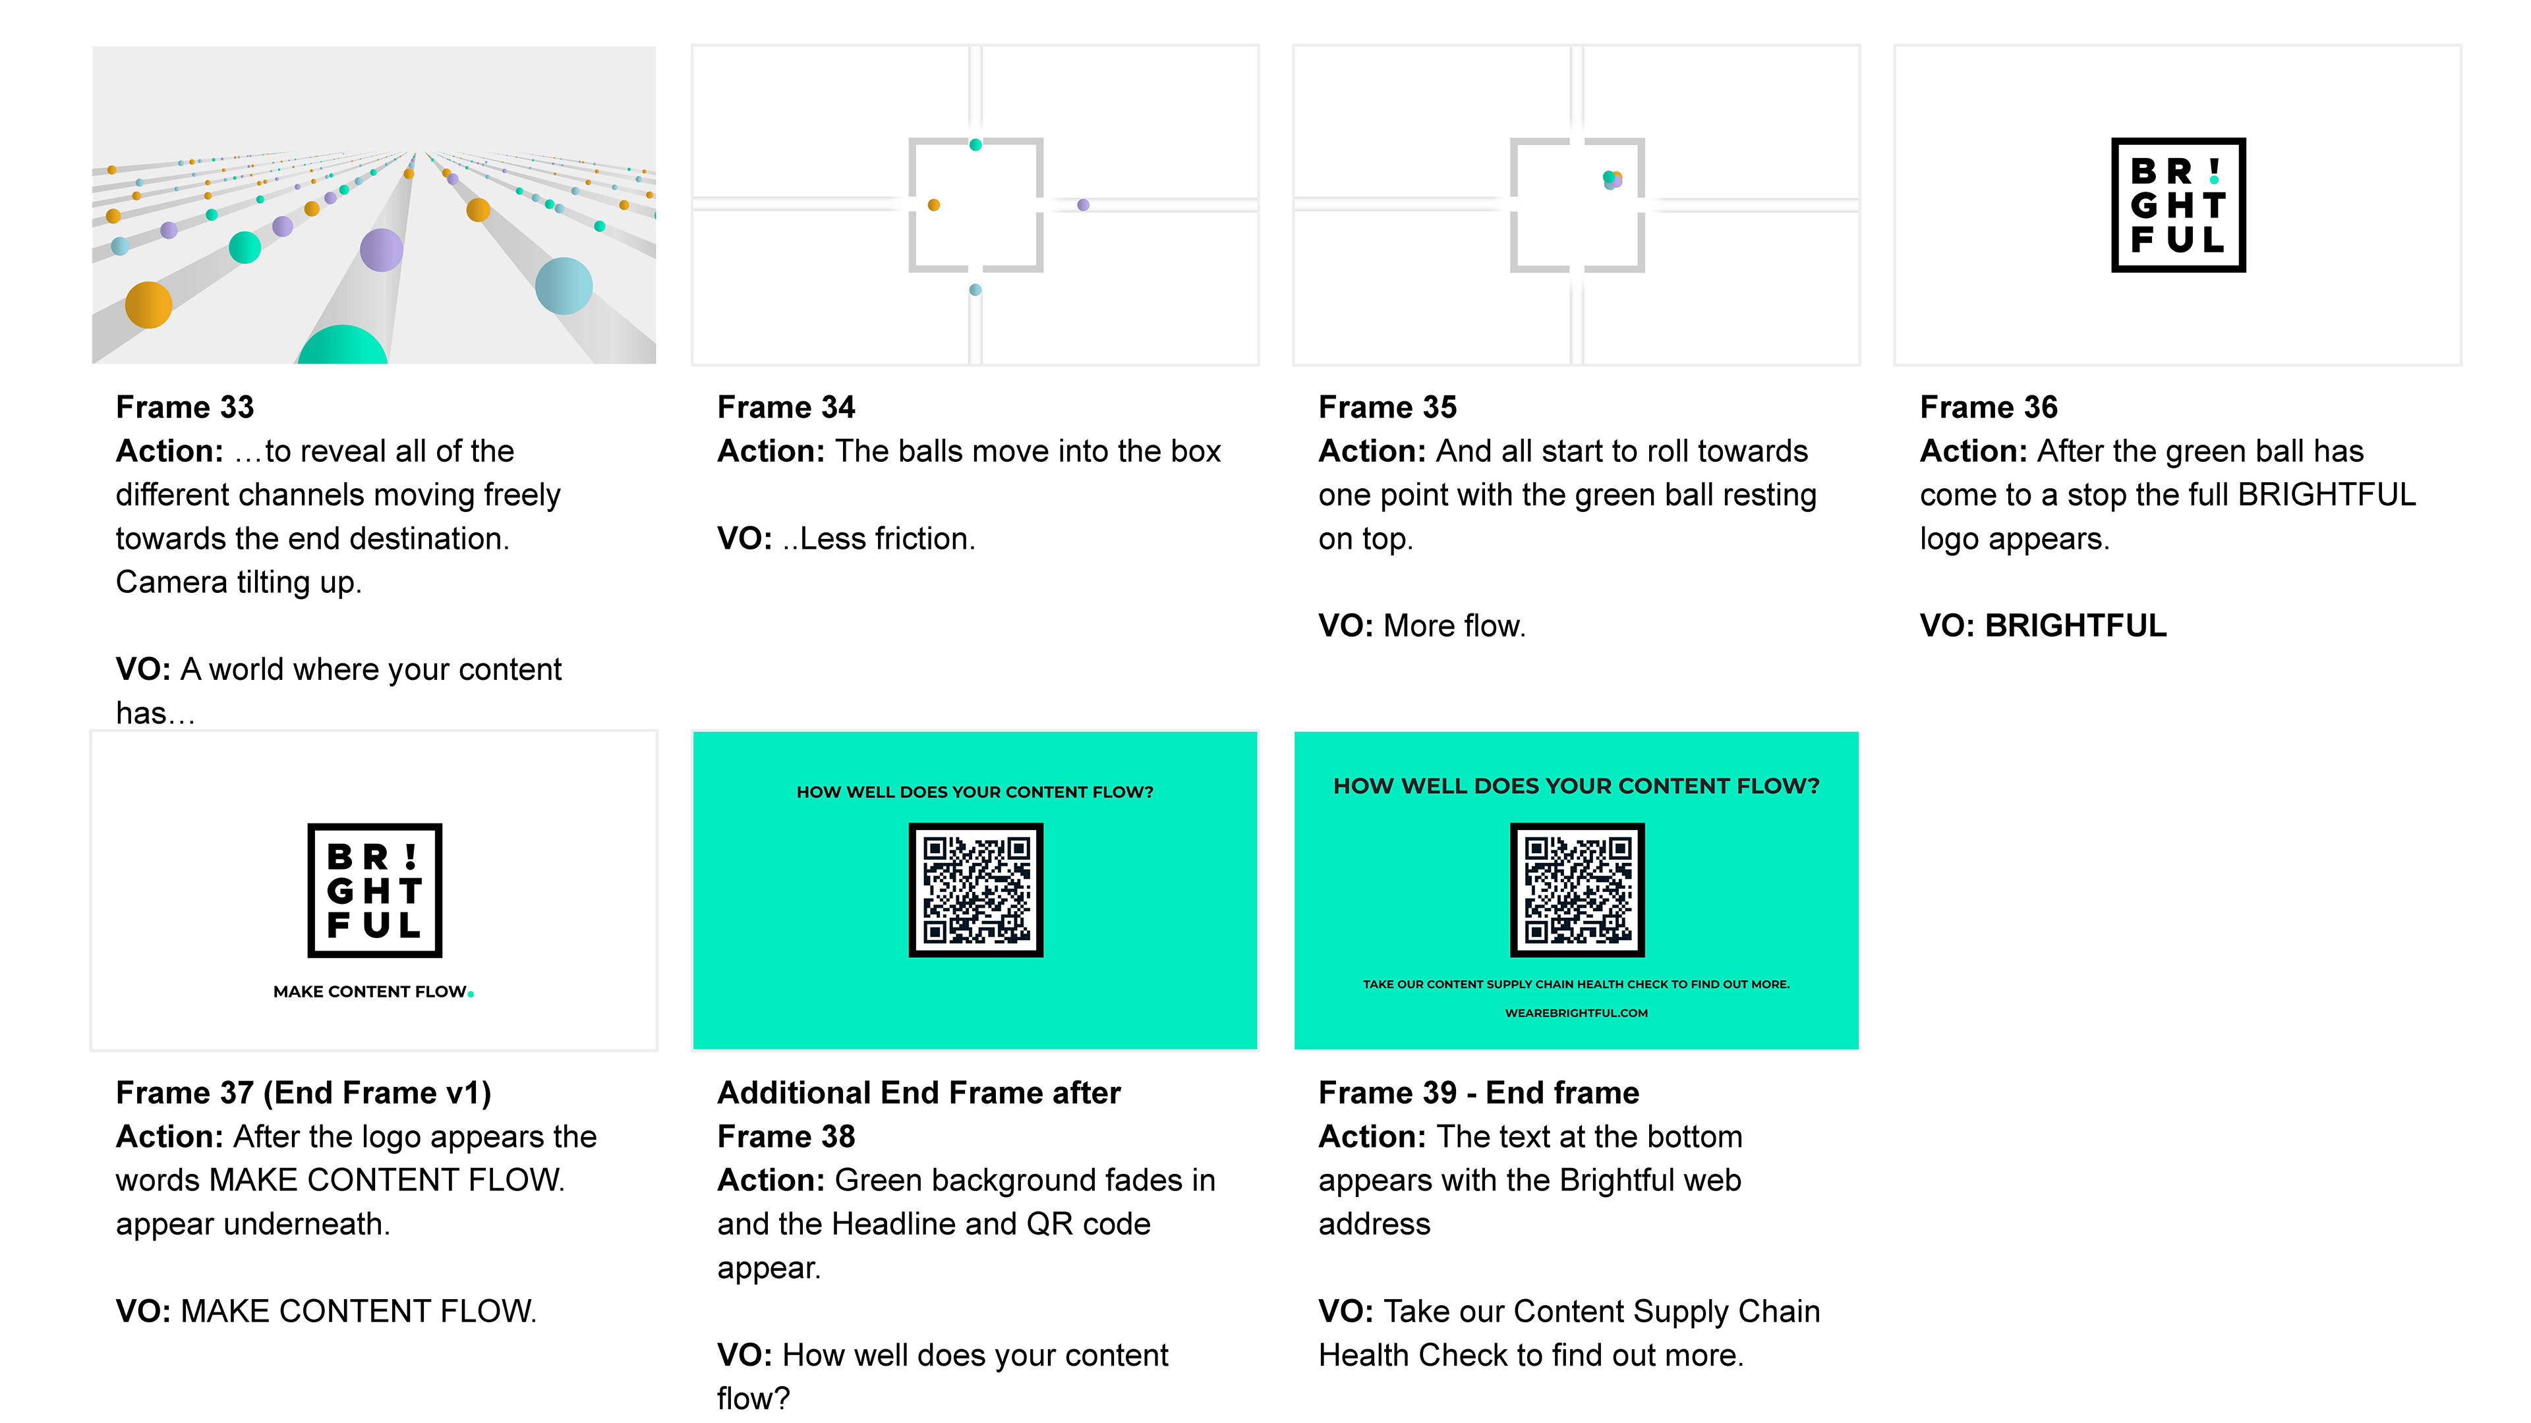Click the QR code in Frame 39
2531x1423 pixels.
pos(1577,890)
